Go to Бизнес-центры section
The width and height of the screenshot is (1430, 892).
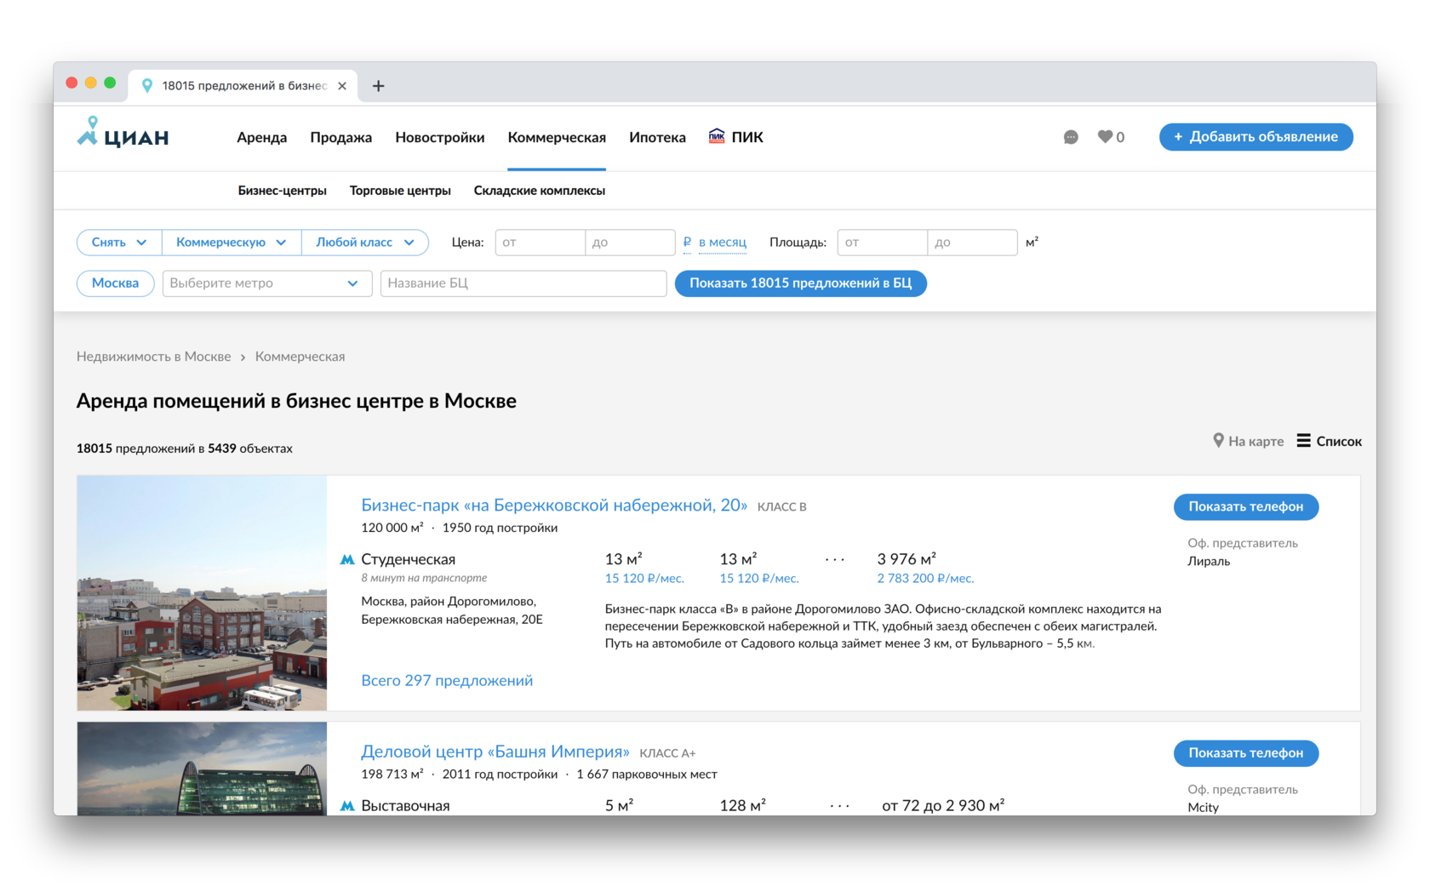283,191
